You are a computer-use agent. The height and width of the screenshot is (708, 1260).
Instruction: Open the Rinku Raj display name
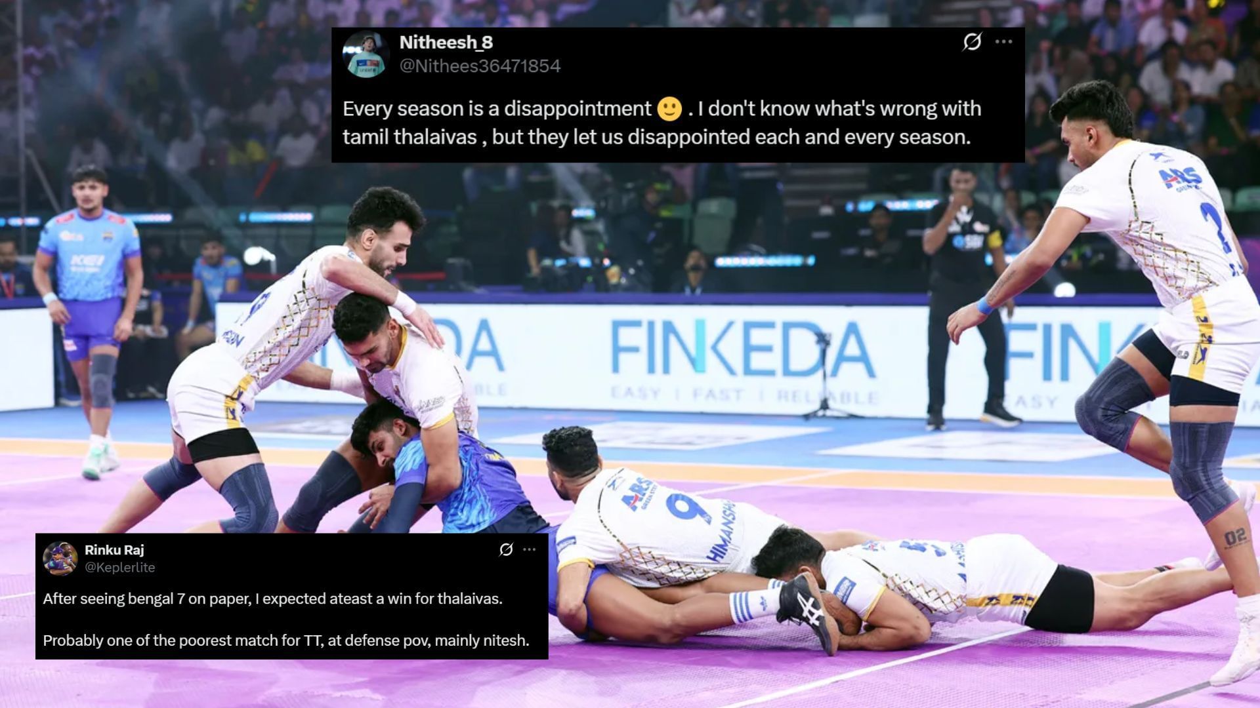coord(114,550)
